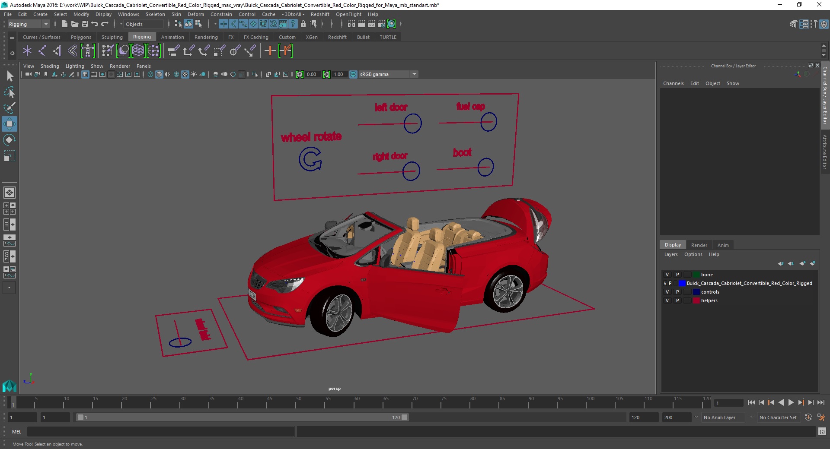Screen dimensions: 830x449
Task: Click the Set Key orange plus shelf icon
Action: tap(270, 51)
